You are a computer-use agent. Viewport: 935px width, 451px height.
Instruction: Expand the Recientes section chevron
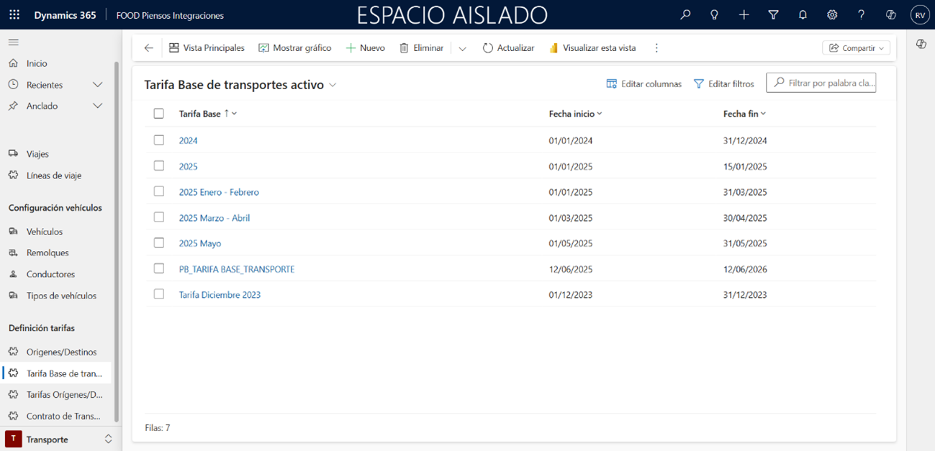point(98,85)
